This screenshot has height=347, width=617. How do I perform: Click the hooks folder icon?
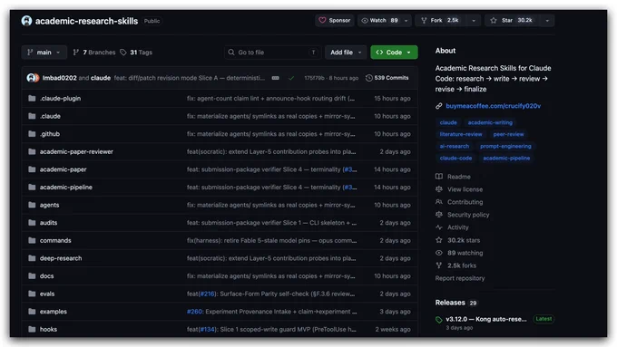click(x=32, y=329)
